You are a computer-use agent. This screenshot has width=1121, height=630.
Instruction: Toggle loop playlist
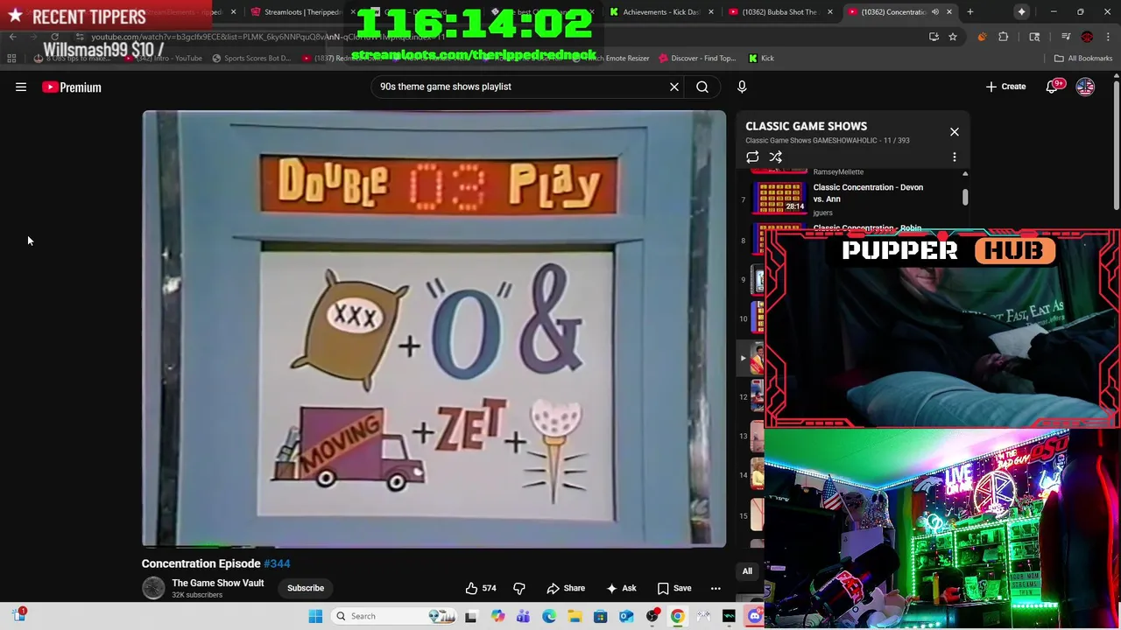point(752,157)
